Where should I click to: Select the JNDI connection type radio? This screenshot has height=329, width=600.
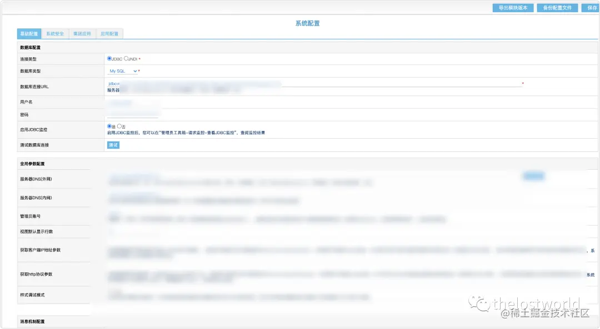pos(126,58)
